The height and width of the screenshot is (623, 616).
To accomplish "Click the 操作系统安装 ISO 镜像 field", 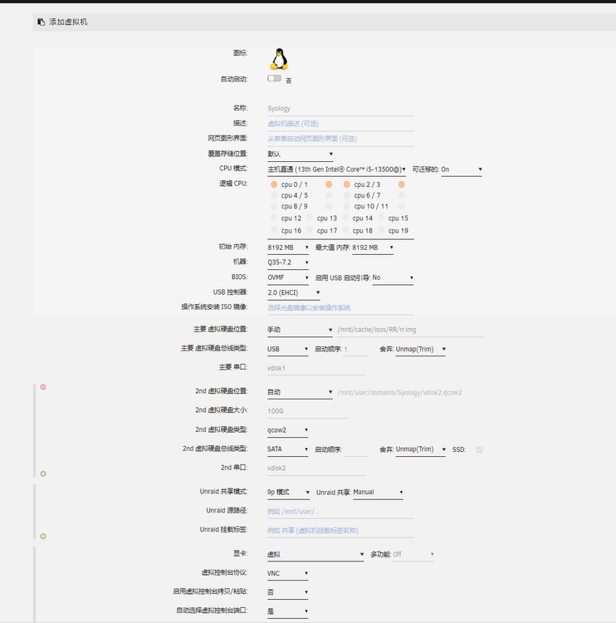I will 340,308.
